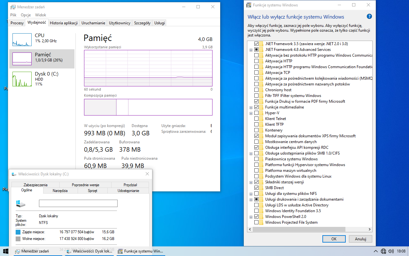Expand Usługi drukowania i zarządzania dokumentami
Viewport: 409px width, 256px height.
click(251, 199)
